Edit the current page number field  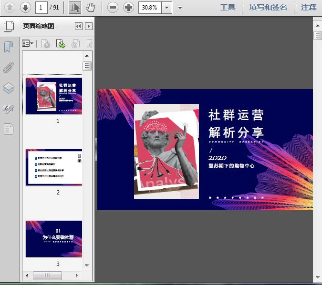click(42, 8)
